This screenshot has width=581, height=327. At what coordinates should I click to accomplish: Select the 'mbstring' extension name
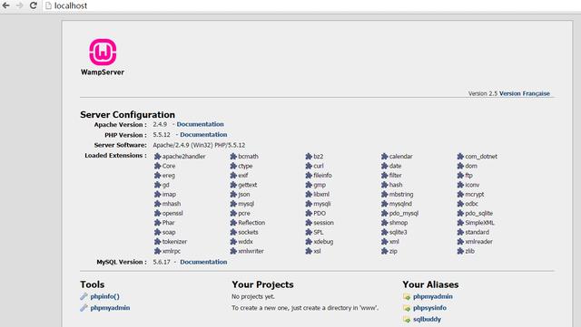click(x=401, y=194)
